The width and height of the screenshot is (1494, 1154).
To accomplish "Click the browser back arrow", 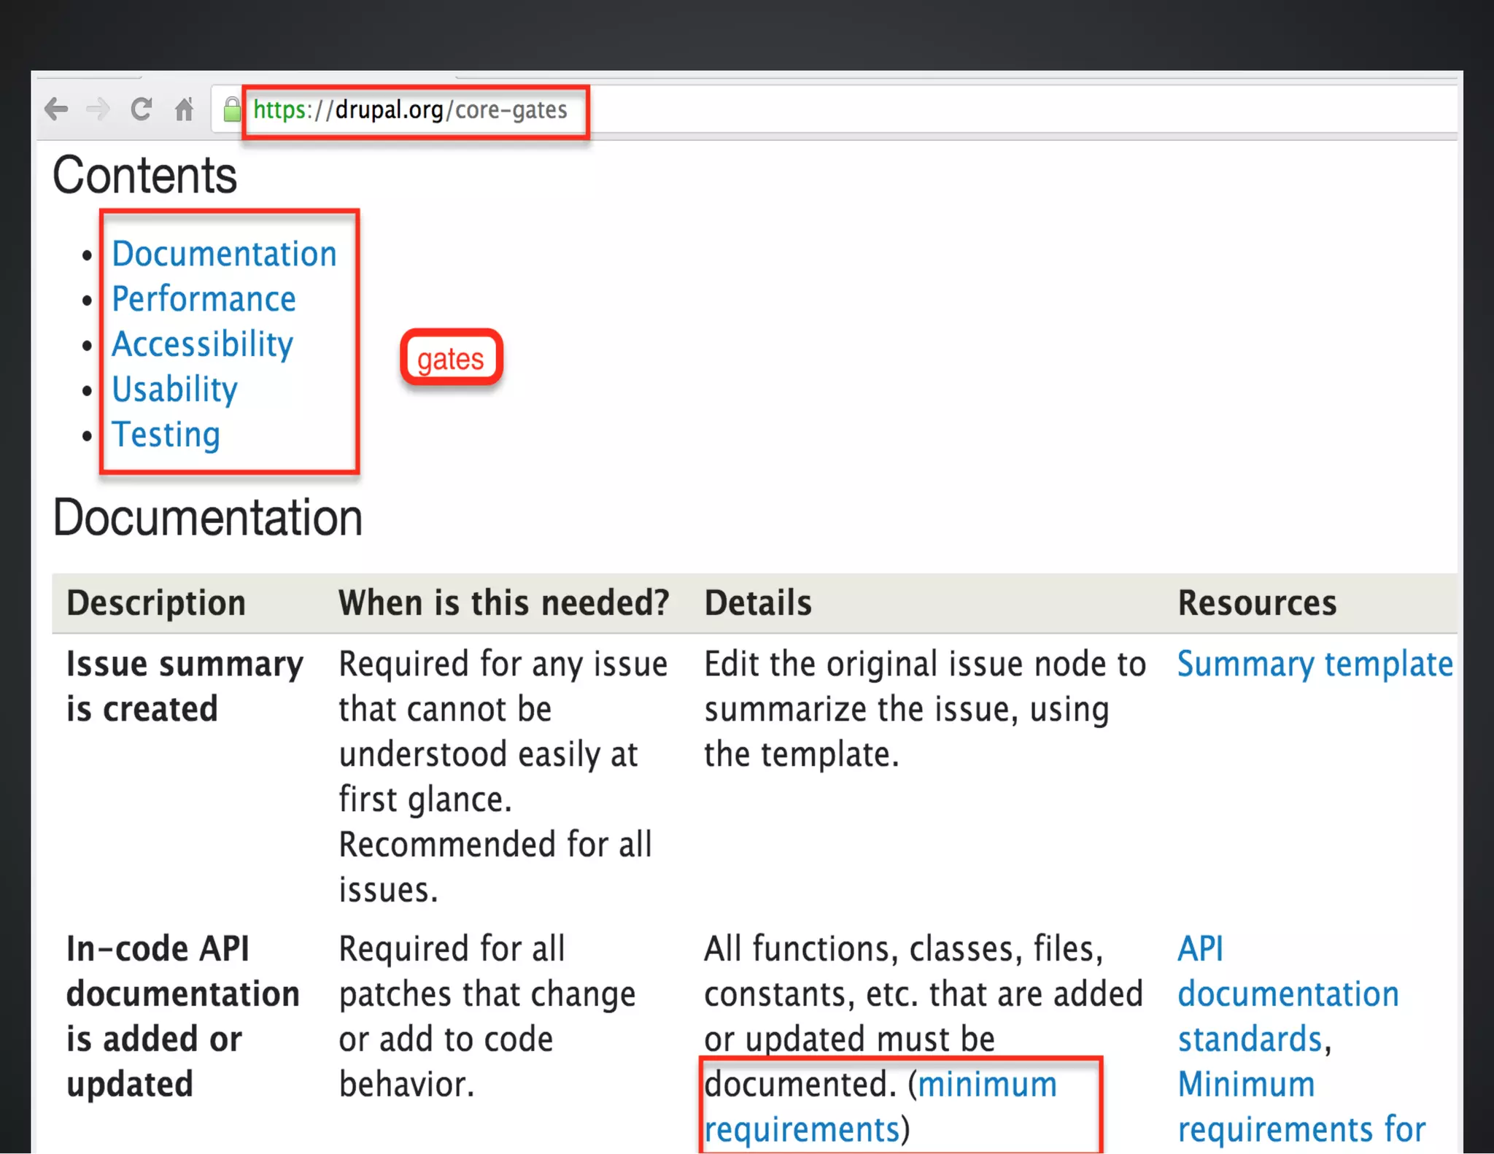I will (56, 109).
